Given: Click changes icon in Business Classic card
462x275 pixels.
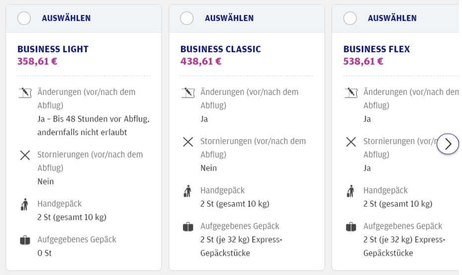Looking at the screenshot, I should coord(188,92).
